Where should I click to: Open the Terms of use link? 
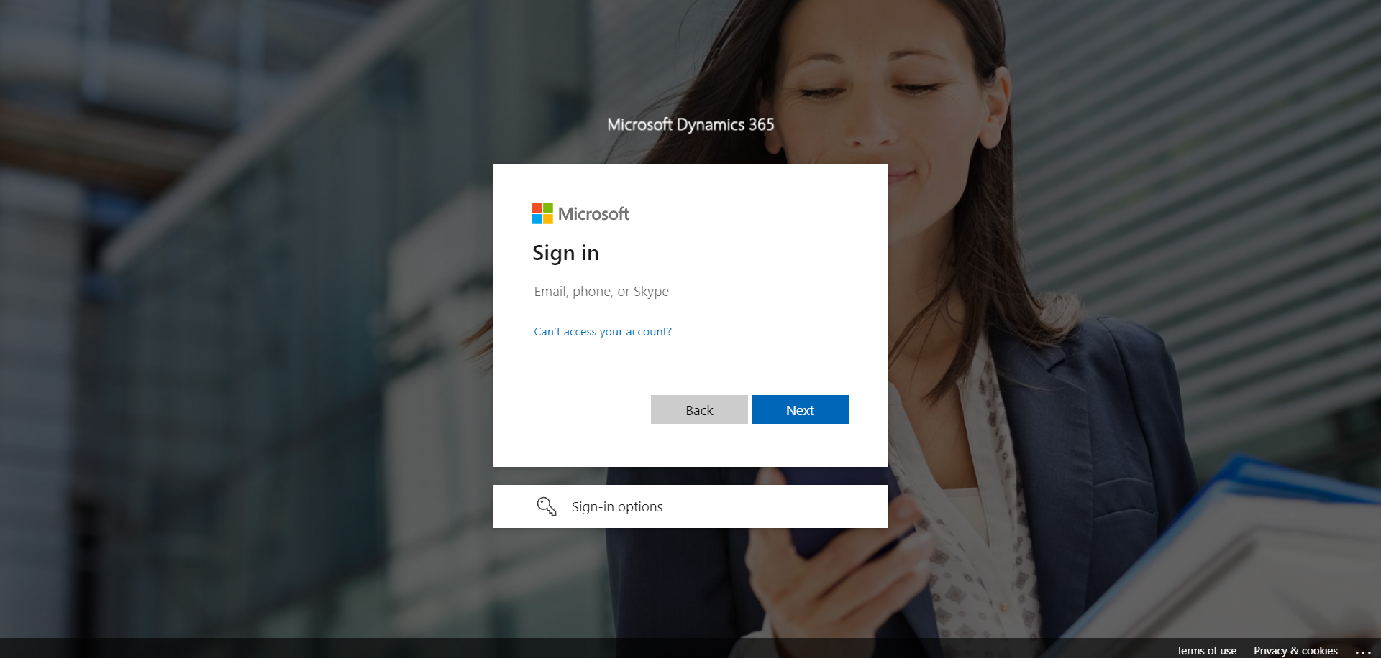tap(1206, 650)
